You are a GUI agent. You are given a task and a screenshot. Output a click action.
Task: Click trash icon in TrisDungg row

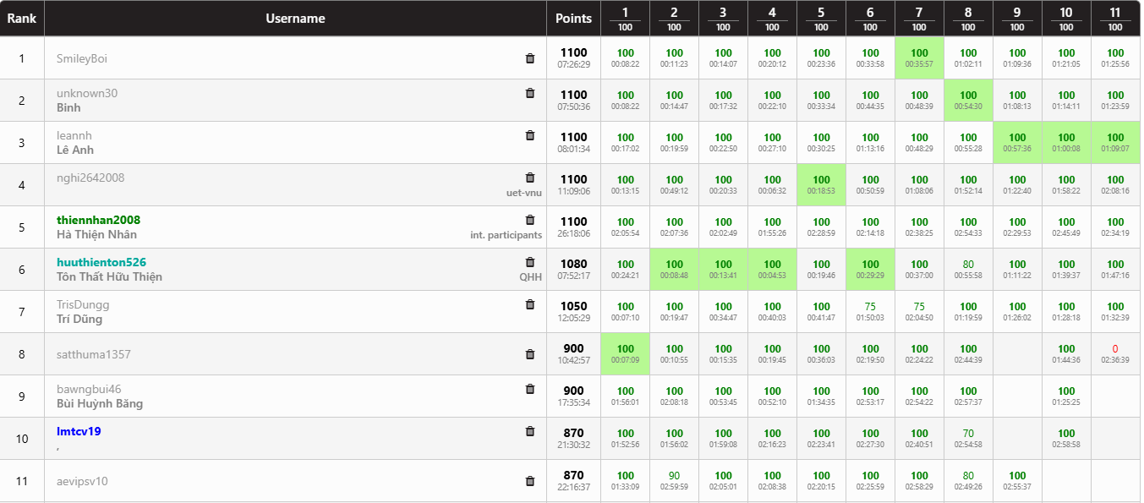(530, 304)
